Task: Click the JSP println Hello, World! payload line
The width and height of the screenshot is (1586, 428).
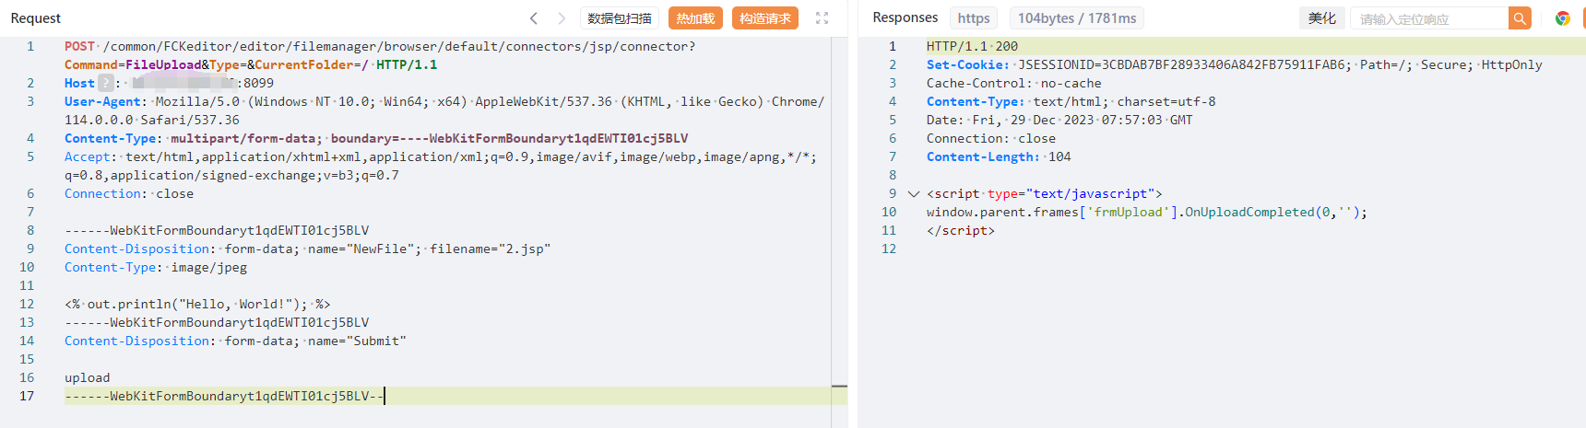Action: click(x=197, y=304)
